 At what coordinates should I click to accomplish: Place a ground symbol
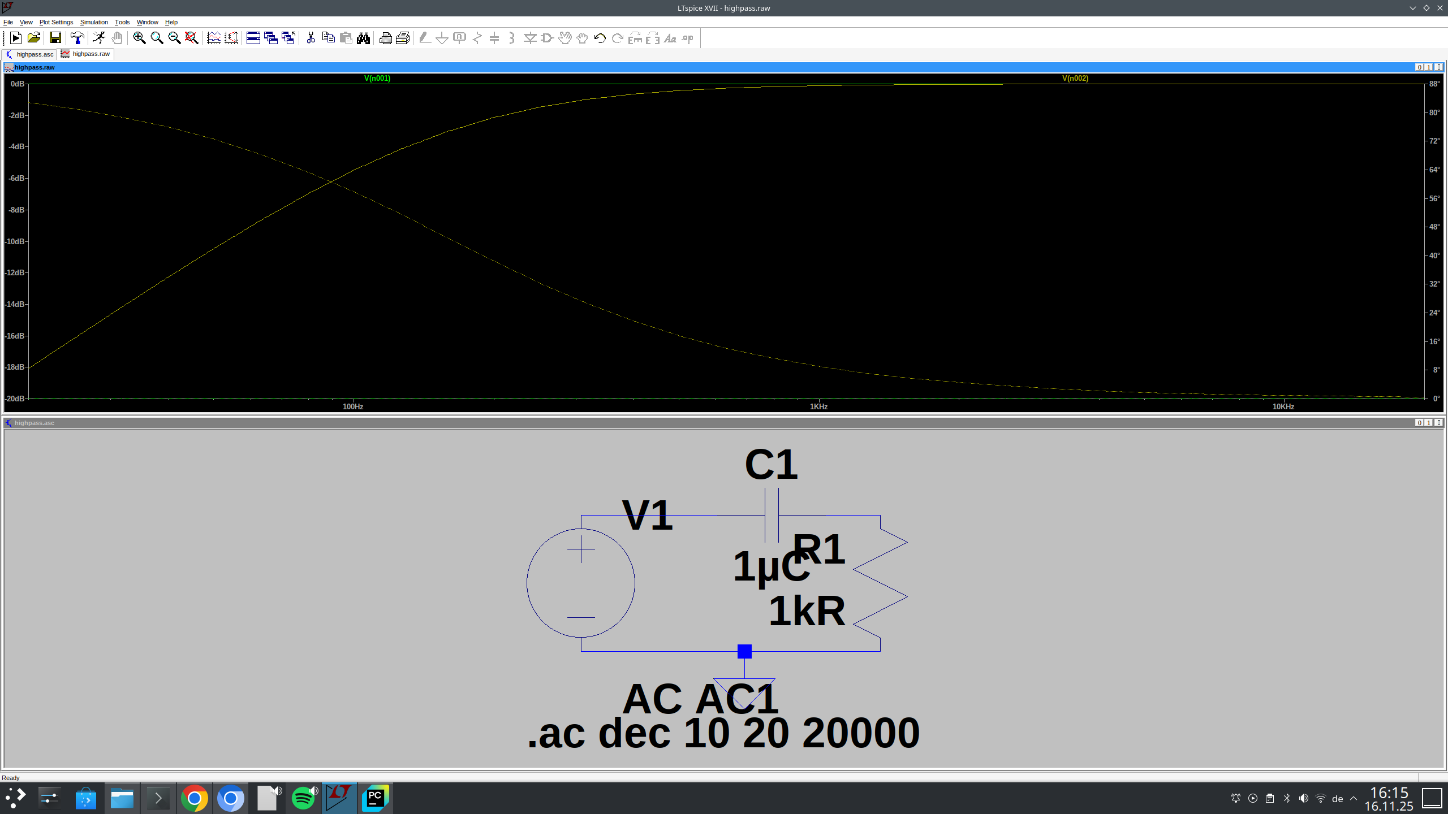pos(442,38)
